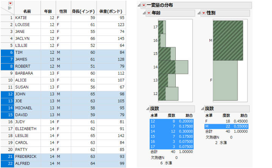The width and height of the screenshot is (272, 168).
Task: Click the age 15 histogram bar
Action: 167,54
